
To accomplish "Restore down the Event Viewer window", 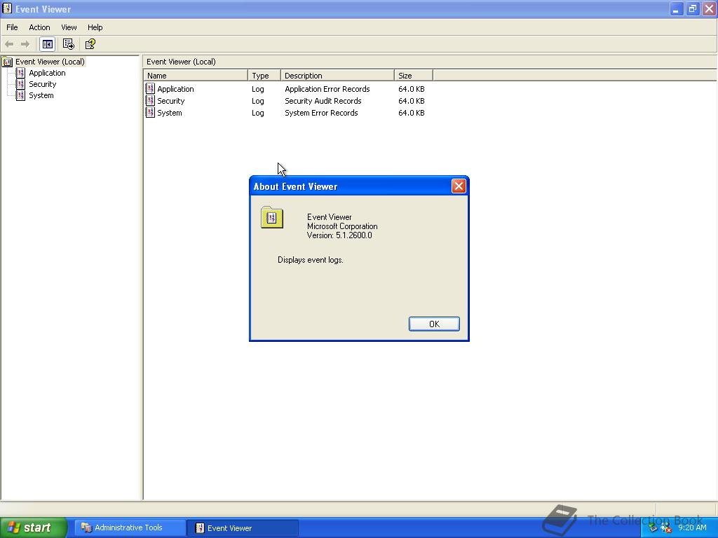I will [x=692, y=8].
